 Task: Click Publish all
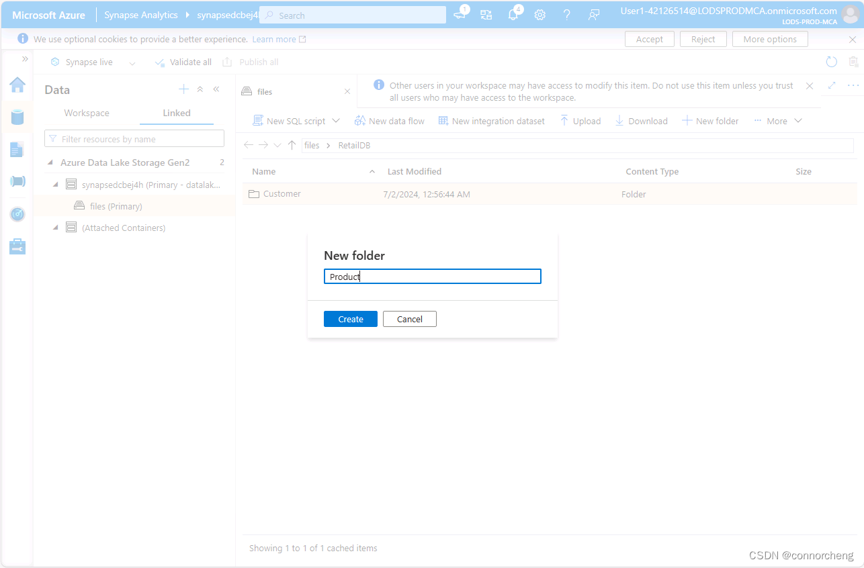[x=250, y=62]
